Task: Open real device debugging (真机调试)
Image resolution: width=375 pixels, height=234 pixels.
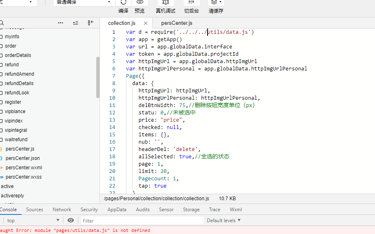Action: (165, 2)
